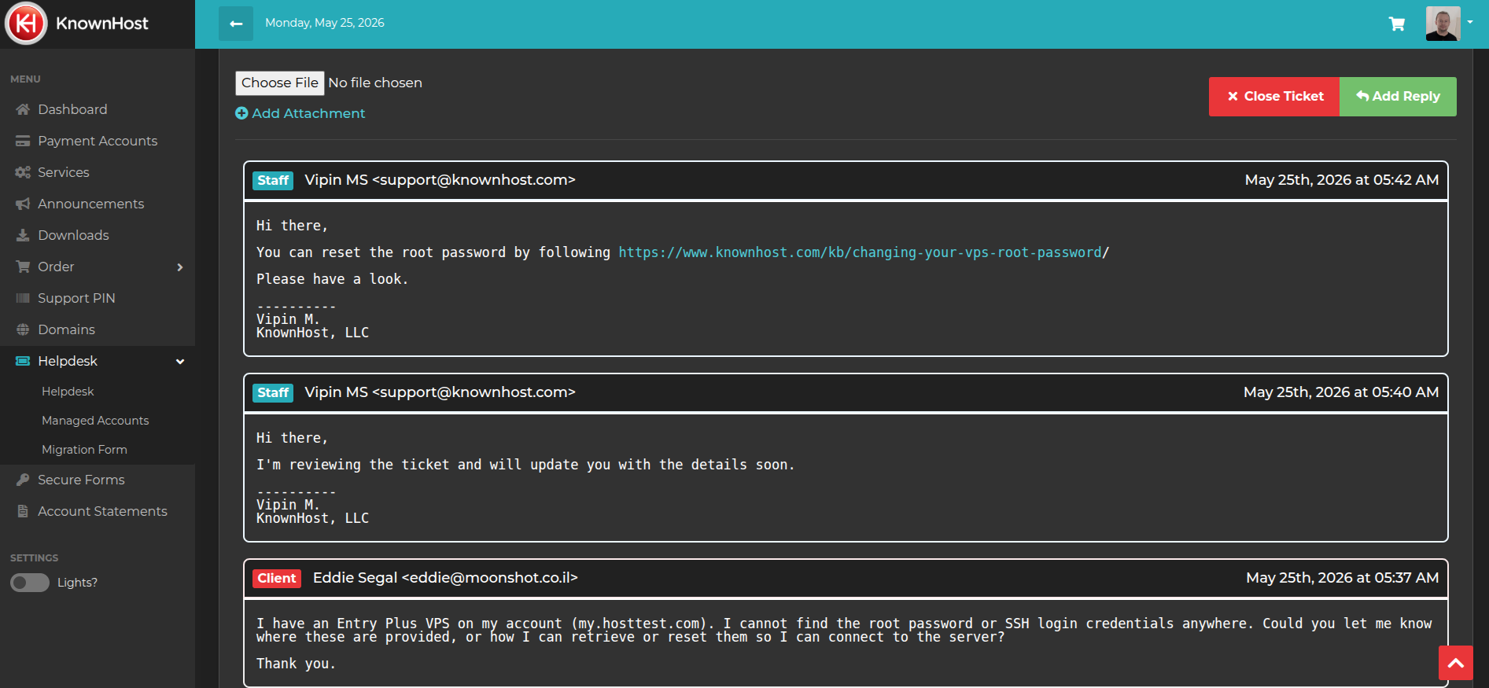Image resolution: width=1489 pixels, height=688 pixels.
Task: Open the Migration Form sub-item
Action: pos(84,450)
